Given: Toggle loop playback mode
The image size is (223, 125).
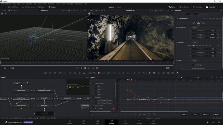Looking at the screenshot, I should (97, 68).
